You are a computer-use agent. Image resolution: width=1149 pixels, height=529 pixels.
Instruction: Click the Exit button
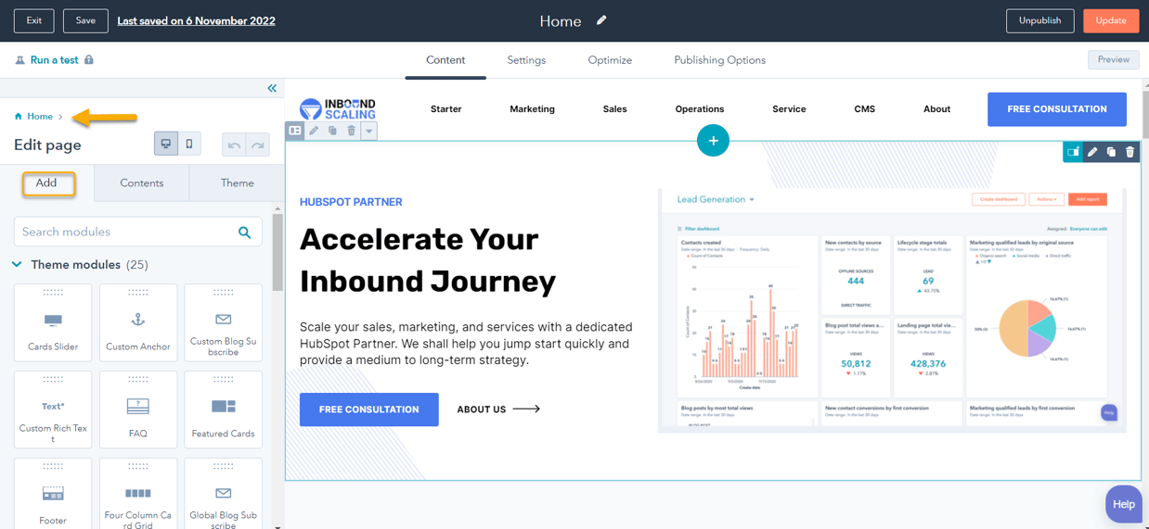pos(34,20)
